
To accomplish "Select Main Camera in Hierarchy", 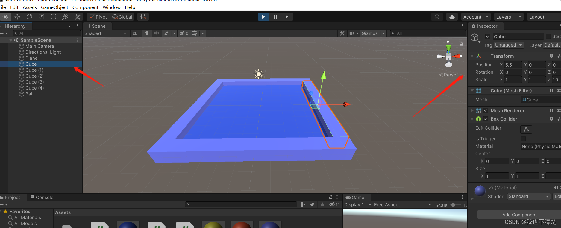I will tap(40, 46).
